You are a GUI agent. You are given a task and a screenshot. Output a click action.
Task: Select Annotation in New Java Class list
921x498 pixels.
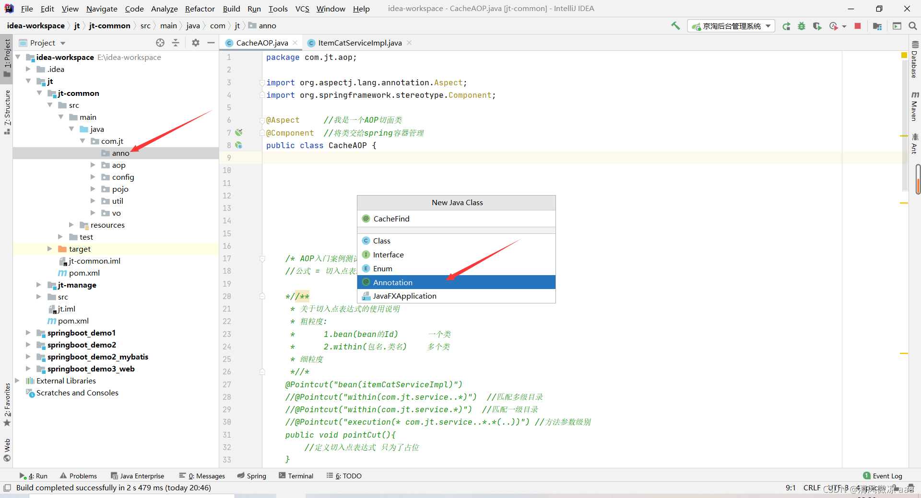pos(456,282)
